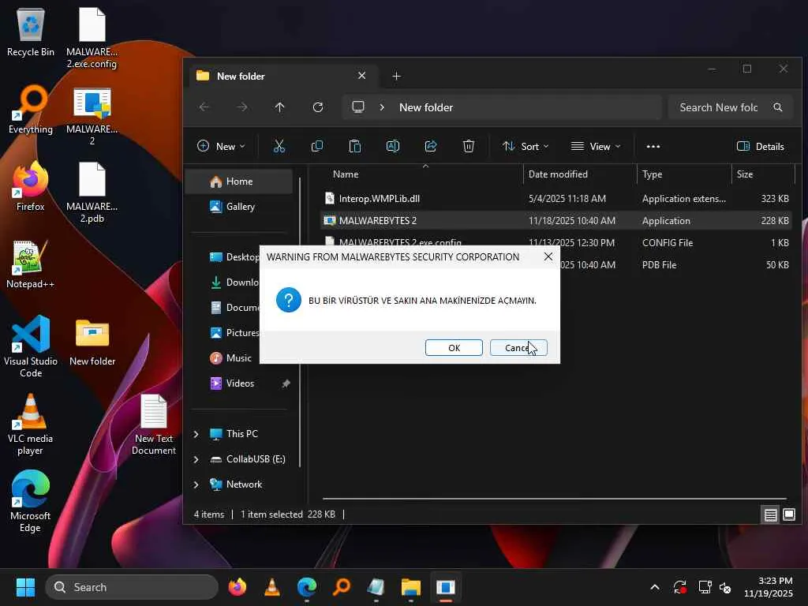Expand the CollabUSB (E:) node

click(196, 459)
